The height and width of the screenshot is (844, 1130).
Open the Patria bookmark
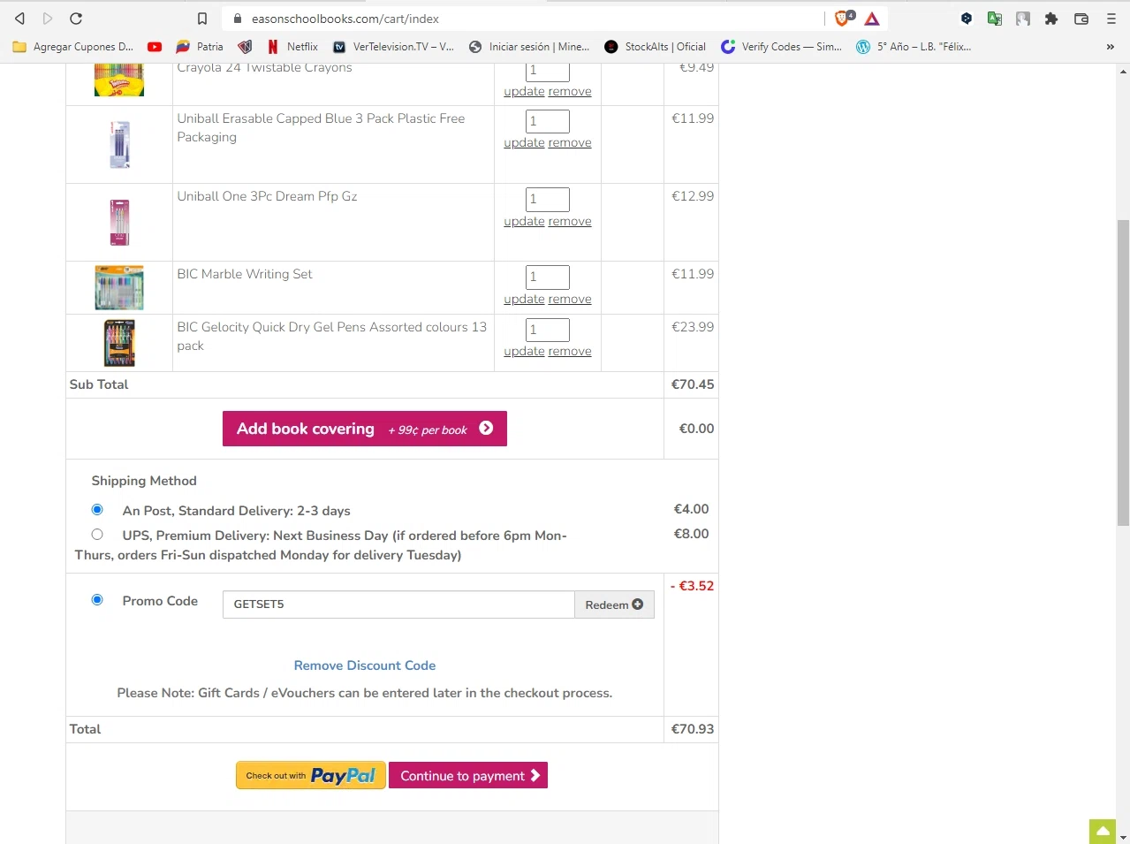tap(200, 47)
